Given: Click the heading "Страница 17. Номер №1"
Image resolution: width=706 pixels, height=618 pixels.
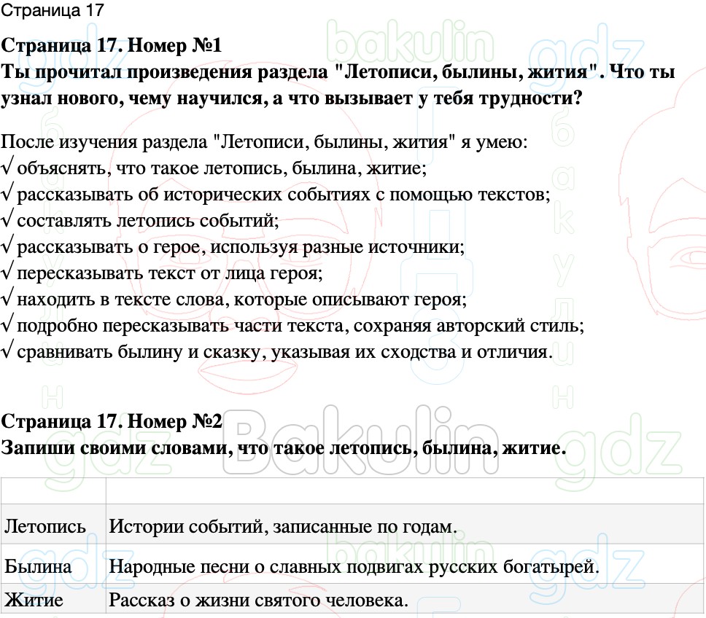Looking at the screenshot, I should [111, 45].
